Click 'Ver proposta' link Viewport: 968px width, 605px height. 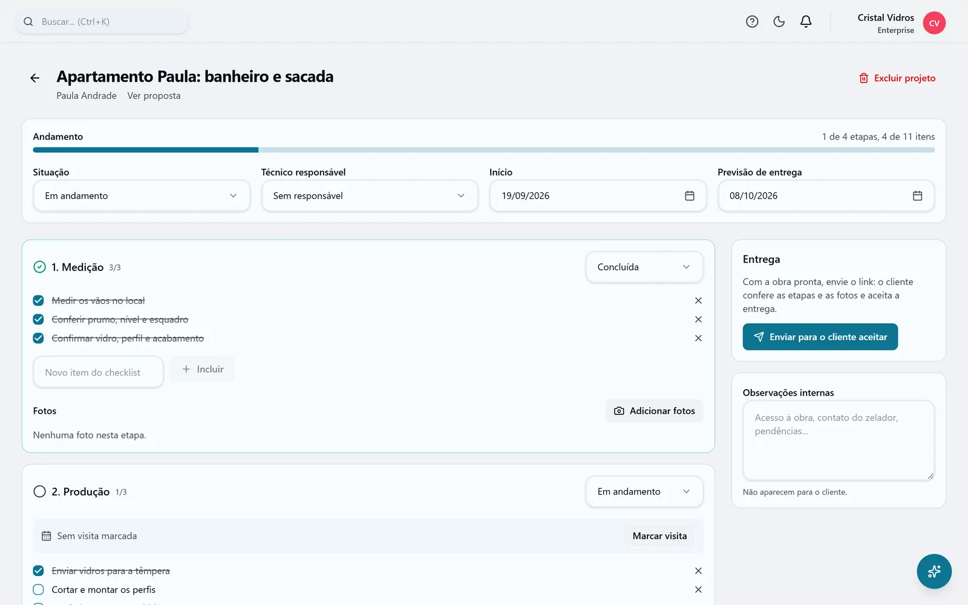tap(154, 96)
